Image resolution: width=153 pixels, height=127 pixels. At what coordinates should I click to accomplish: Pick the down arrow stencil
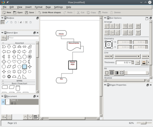(x=9, y=47)
